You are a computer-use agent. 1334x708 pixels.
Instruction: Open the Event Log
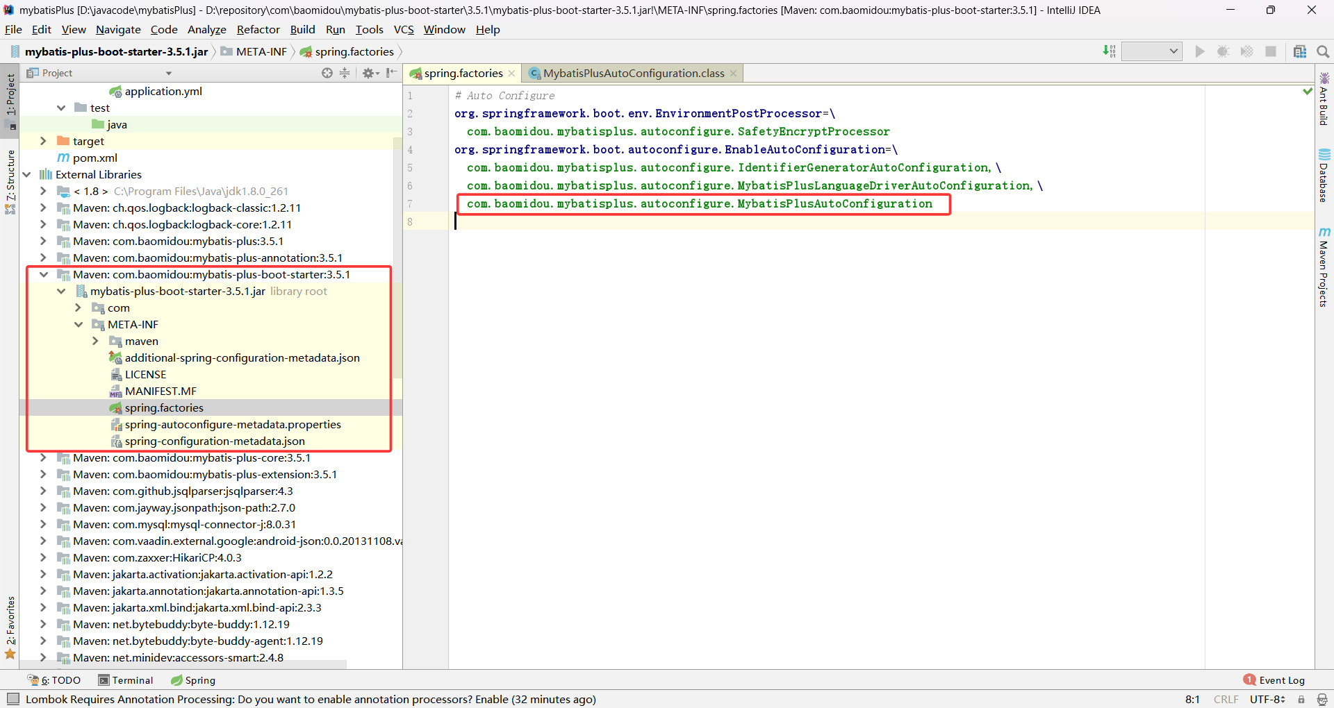coord(1274,680)
